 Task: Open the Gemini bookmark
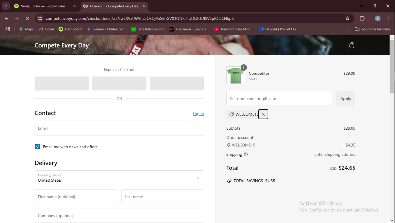point(106,29)
